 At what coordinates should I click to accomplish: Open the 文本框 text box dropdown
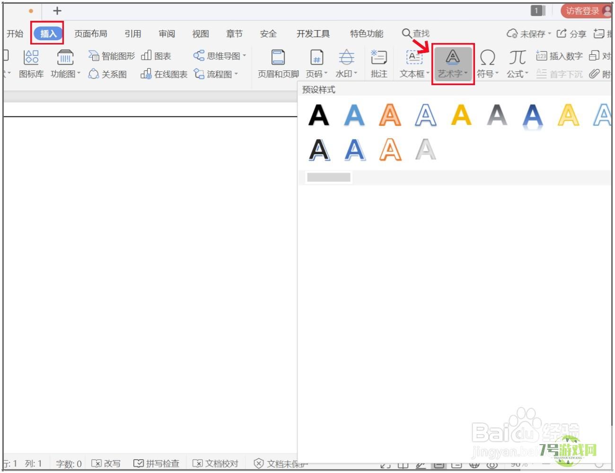tap(414, 64)
